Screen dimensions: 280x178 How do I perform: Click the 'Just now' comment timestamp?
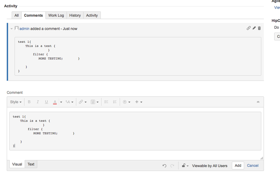pos(70,29)
